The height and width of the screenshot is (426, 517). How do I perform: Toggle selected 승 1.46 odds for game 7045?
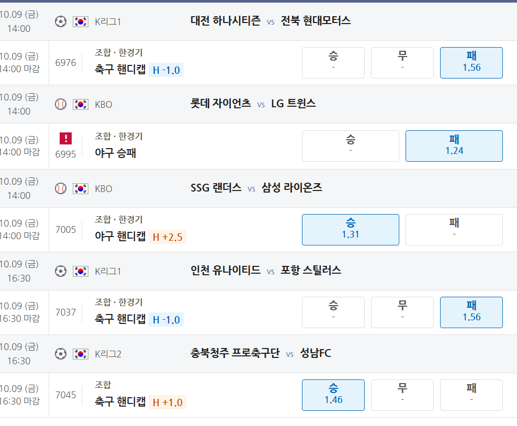click(x=333, y=395)
